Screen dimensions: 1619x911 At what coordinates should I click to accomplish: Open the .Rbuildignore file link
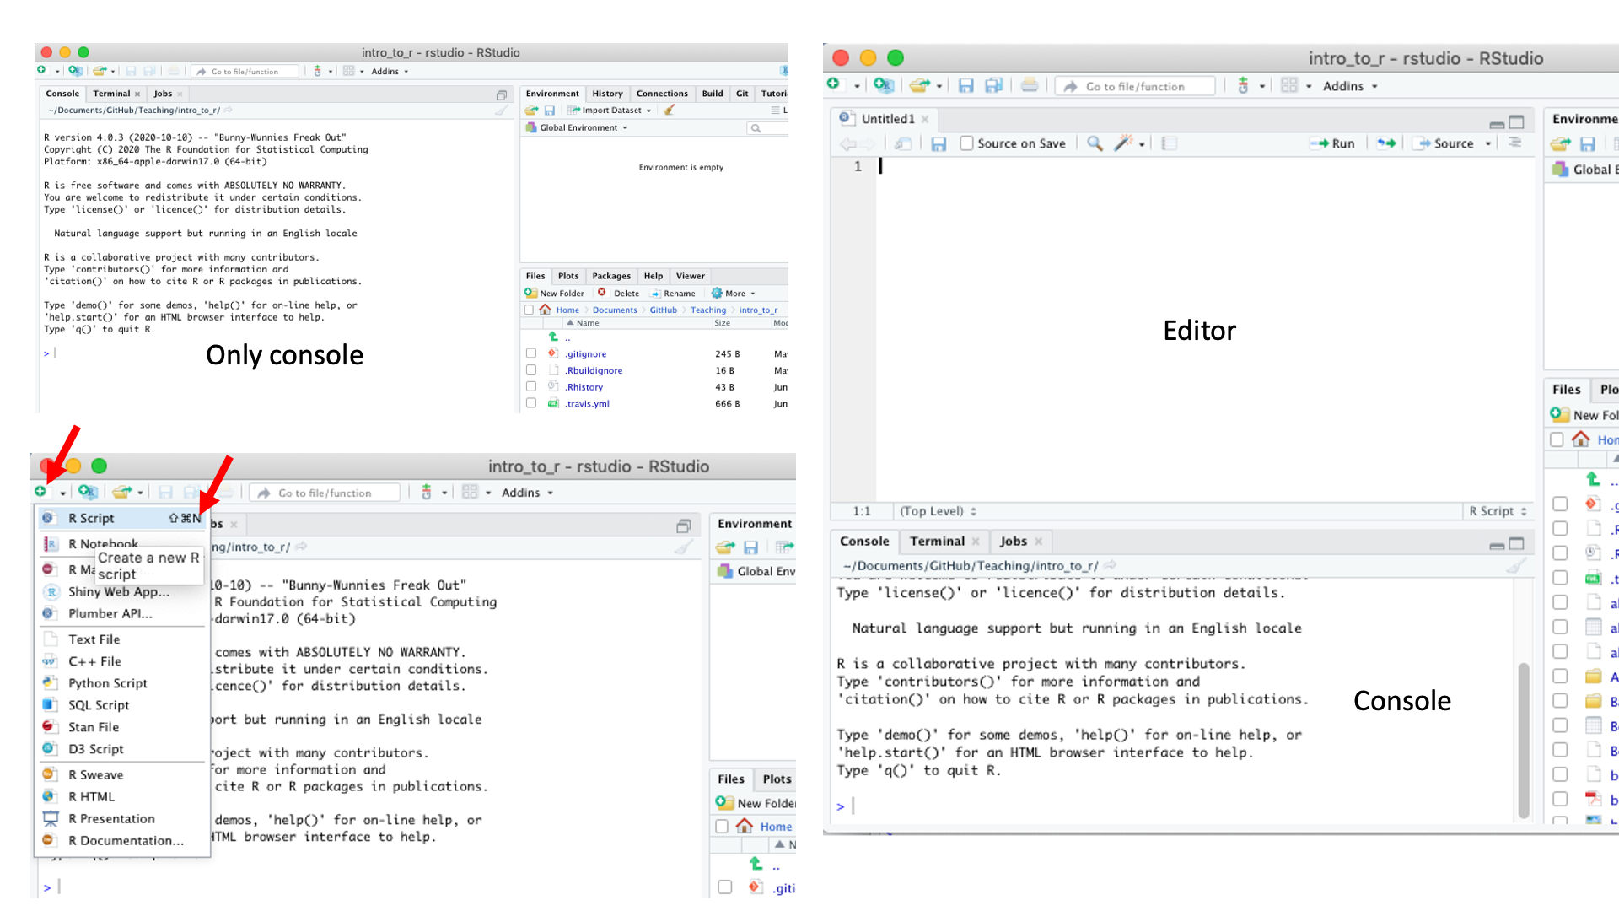pyautogui.click(x=594, y=370)
